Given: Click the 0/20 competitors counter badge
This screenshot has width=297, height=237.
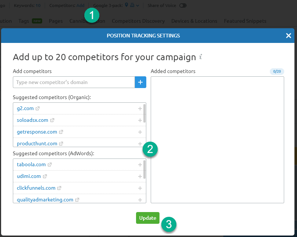Looking at the screenshot, I should 277,72.
